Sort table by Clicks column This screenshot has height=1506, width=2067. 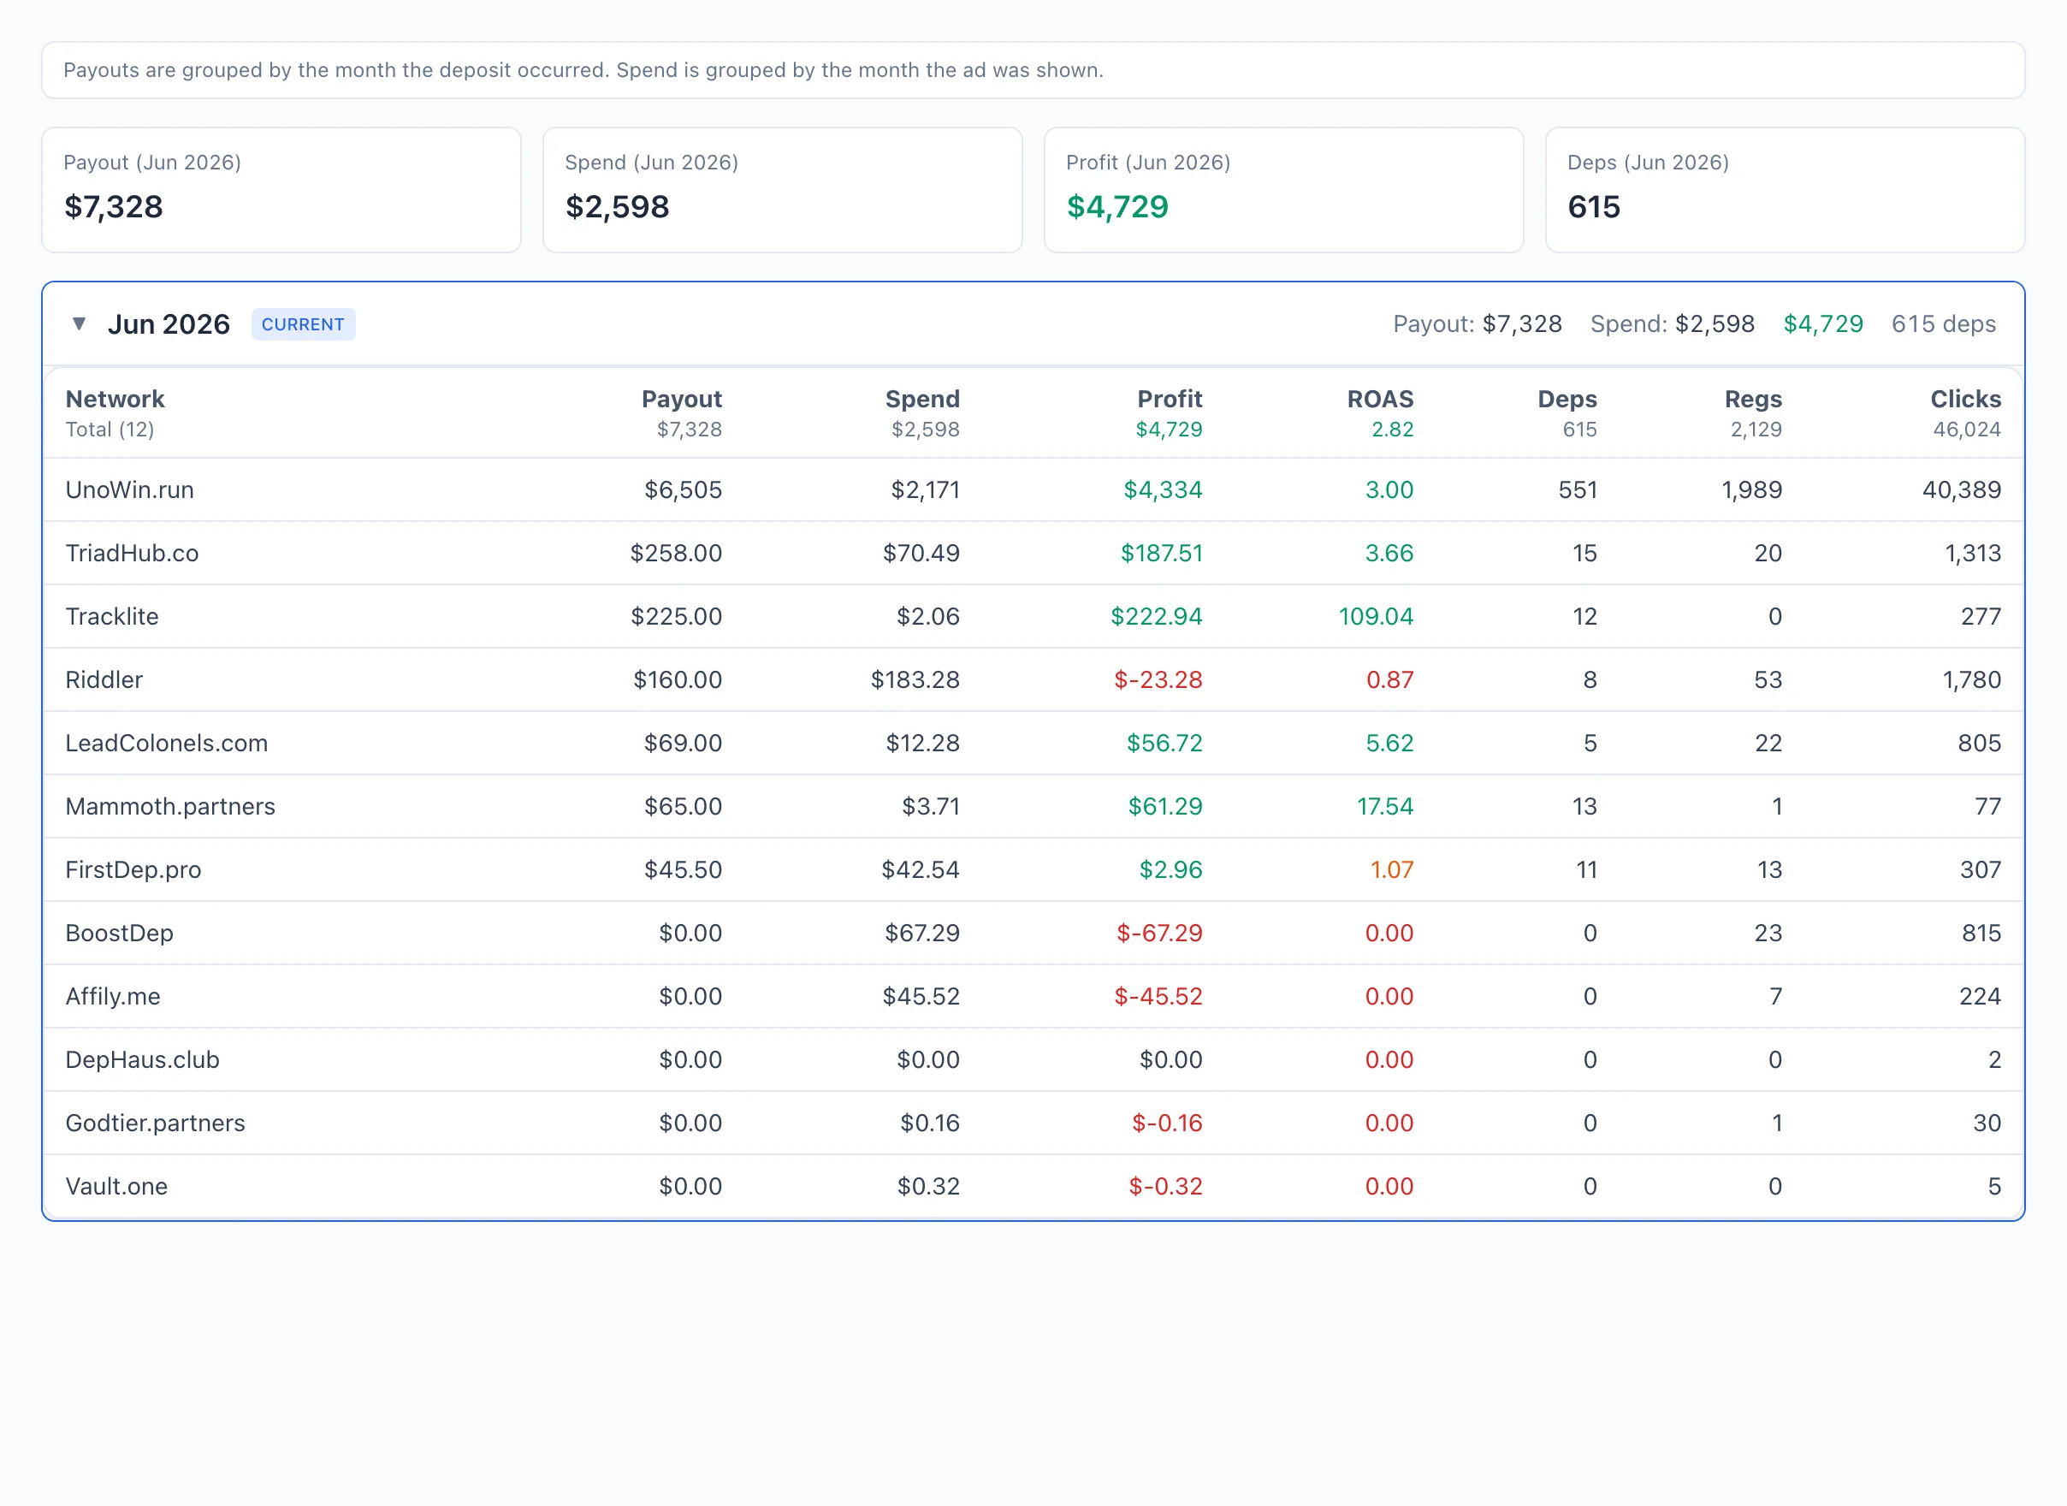coord(1965,400)
